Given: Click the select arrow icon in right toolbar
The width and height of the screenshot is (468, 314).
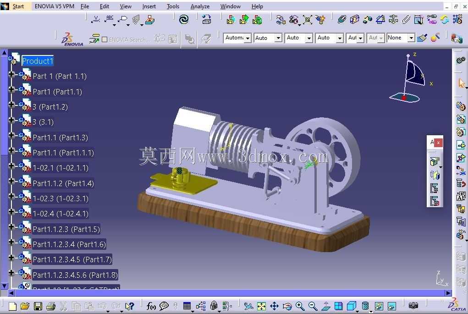Looking at the screenshot, I should pos(462,83).
